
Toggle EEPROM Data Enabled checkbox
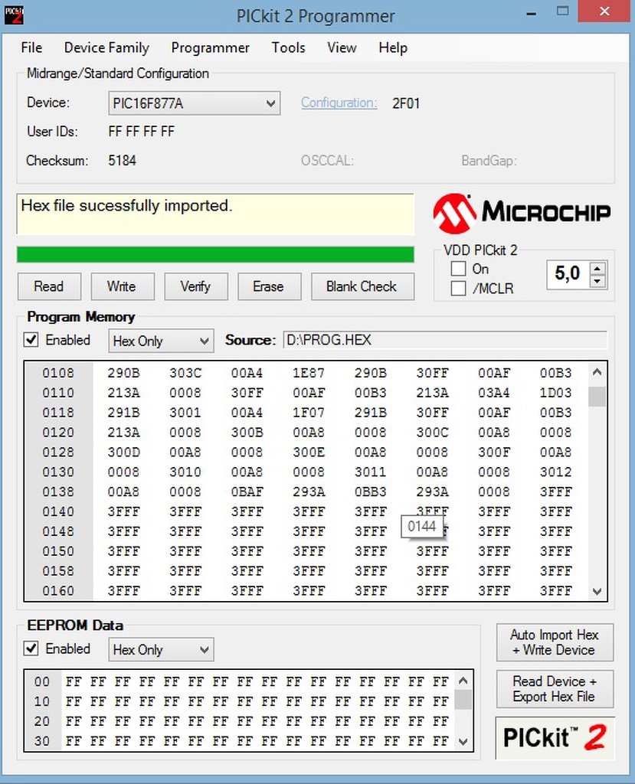(x=31, y=648)
